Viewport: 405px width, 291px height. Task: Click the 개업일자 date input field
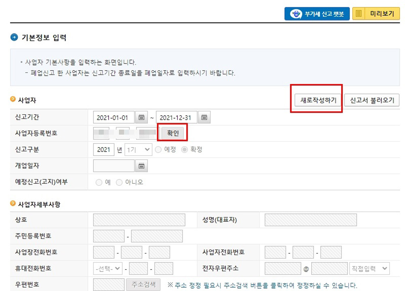click(114, 166)
